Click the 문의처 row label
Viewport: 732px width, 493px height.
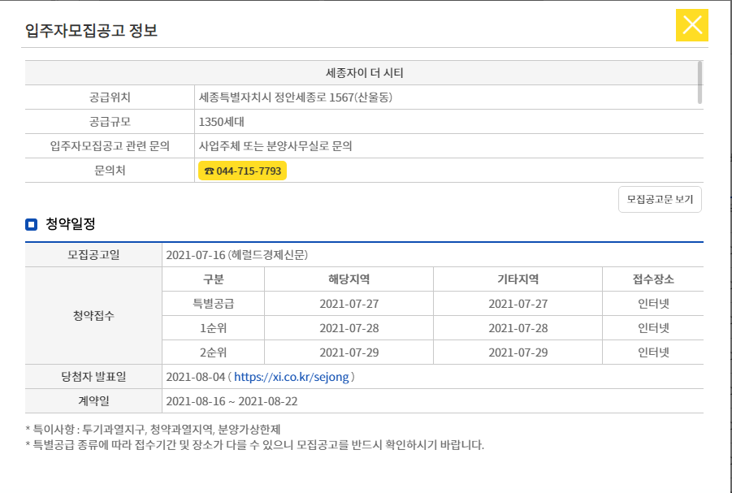(110, 171)
